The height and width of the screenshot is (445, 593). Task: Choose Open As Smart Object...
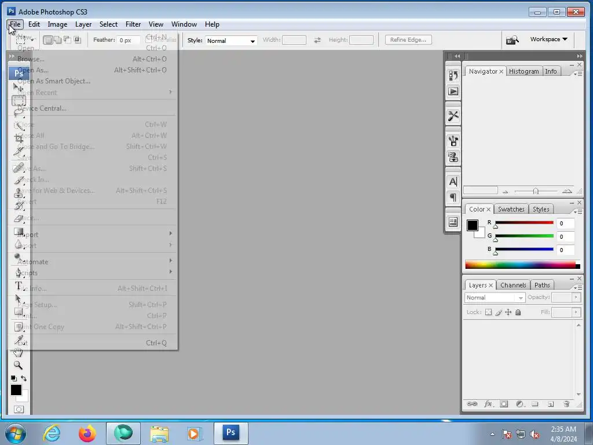[x=92, y=81]
